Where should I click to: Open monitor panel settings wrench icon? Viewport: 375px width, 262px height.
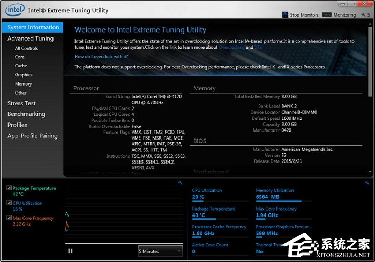tap(367, 183)
